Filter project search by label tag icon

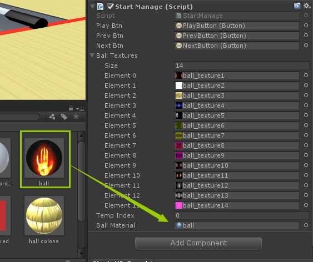pyautogui.click(x=64, y=117)
